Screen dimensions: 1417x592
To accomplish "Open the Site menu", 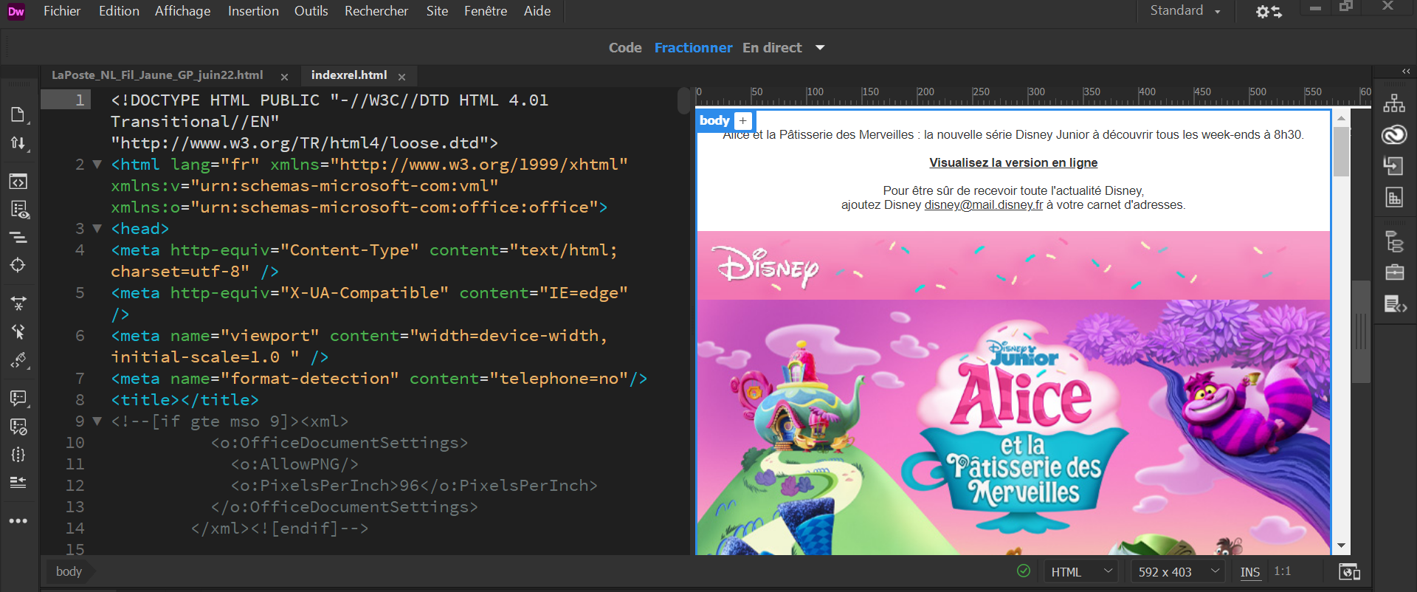I will point(437,11).
